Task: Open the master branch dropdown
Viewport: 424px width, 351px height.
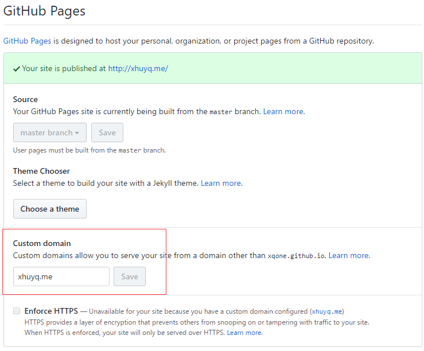Action: tap(50, 132)
